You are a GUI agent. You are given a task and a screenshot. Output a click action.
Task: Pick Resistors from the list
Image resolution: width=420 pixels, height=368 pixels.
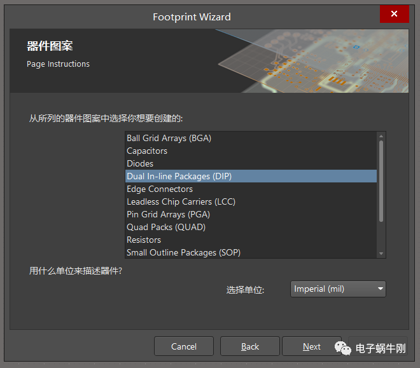pos(251,240)
